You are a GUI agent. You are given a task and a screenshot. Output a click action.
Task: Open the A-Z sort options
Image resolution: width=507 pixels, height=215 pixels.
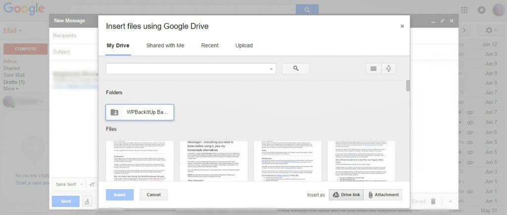389,68
